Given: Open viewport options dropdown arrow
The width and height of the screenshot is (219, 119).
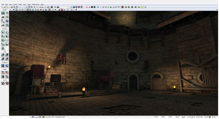Looking at the screenshot, I should (10, 10).
